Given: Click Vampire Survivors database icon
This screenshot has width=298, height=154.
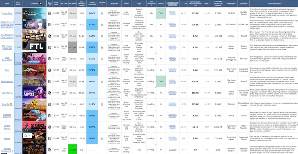Looking at the screenshot, I should [x=50, y=116].
